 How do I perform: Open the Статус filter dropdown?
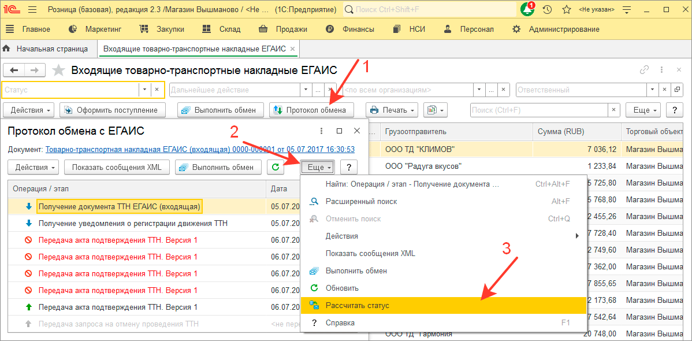145,90
